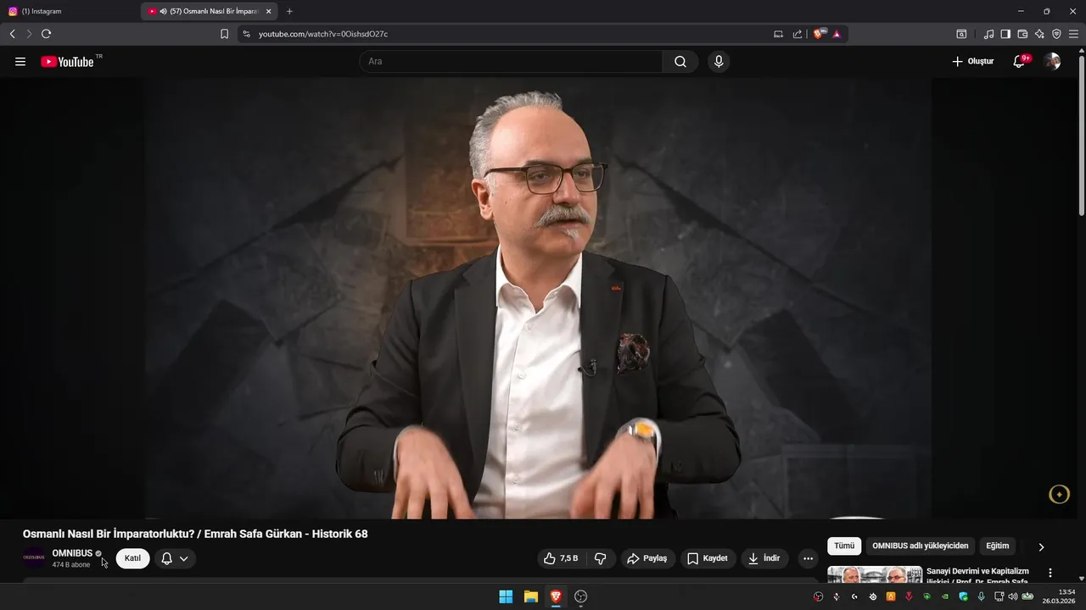Go forward in browser history
This screenshot has height=610, width=1086.
pyautogui.click(x=29, y=34)
